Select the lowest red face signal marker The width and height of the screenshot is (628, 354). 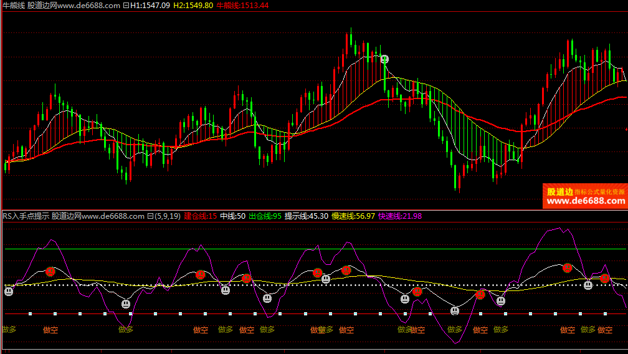[480, 295]
